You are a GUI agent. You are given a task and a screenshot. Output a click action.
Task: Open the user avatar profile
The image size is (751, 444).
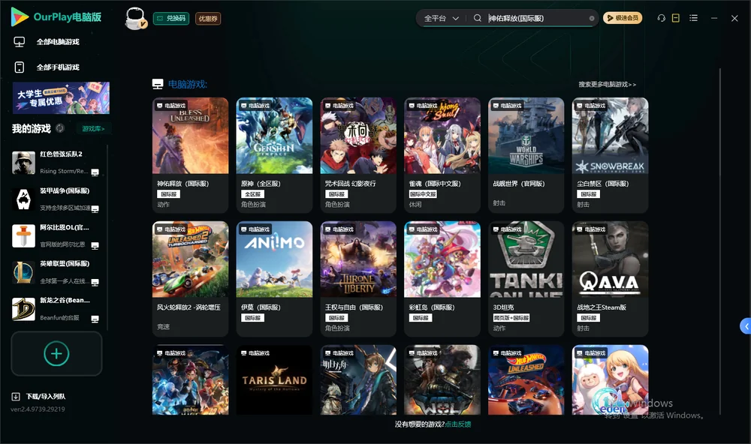pos(135,18)
